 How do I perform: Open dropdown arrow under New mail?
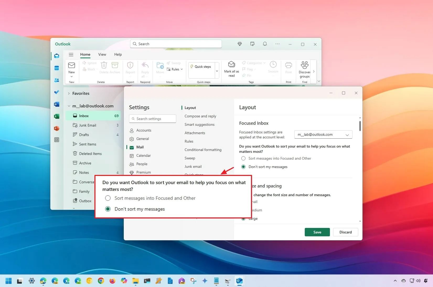tap(72, 77)
